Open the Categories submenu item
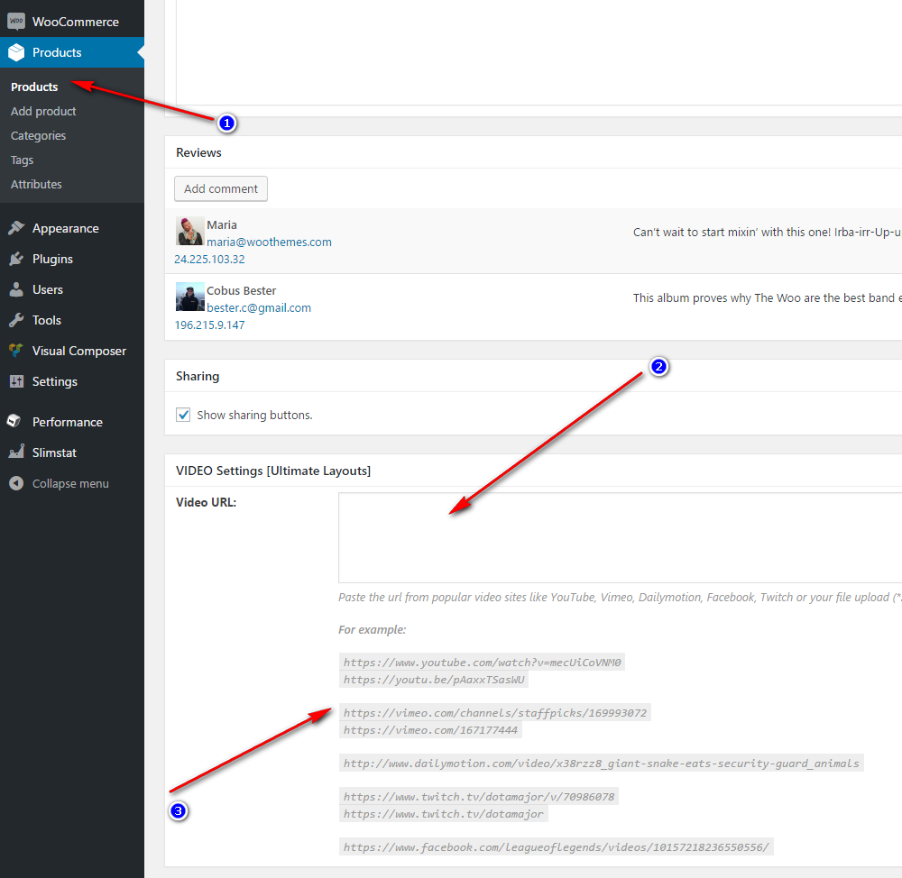This screenshot has height=878, width=902. point(38,135)
